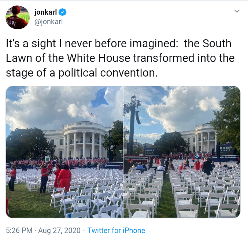
Task: Open the Twitter for iPhone link
Action: [116, 230]
